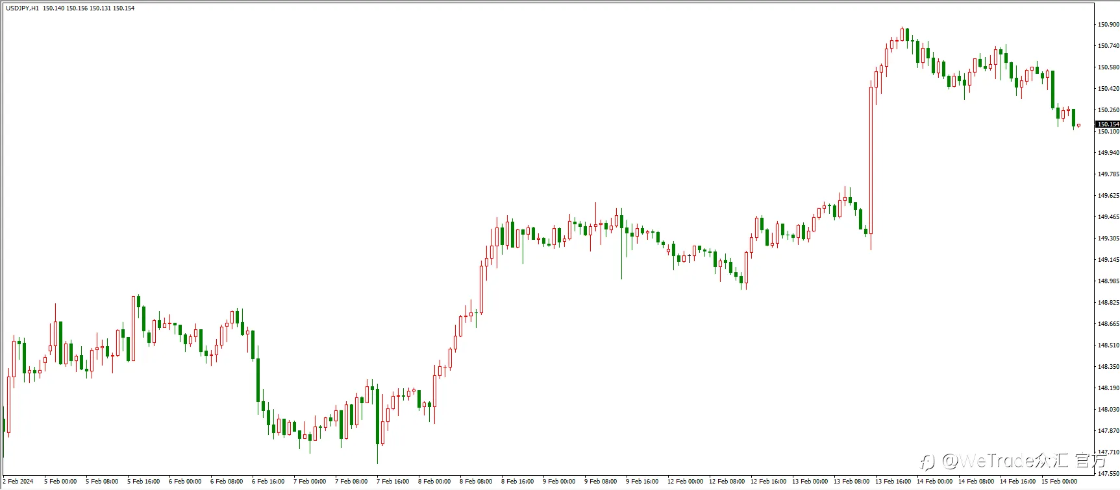This screenshot has width=1120, height=490.
Task: Click the 149.305 price axis label
Action: (1108, 239)
